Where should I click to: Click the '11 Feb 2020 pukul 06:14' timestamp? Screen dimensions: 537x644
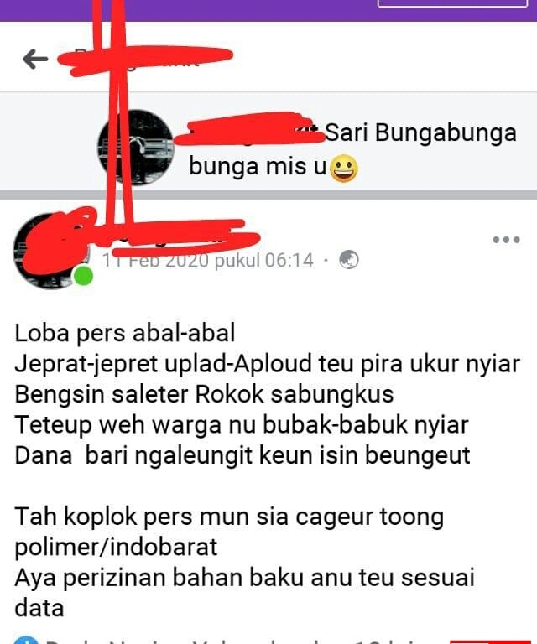208,261
